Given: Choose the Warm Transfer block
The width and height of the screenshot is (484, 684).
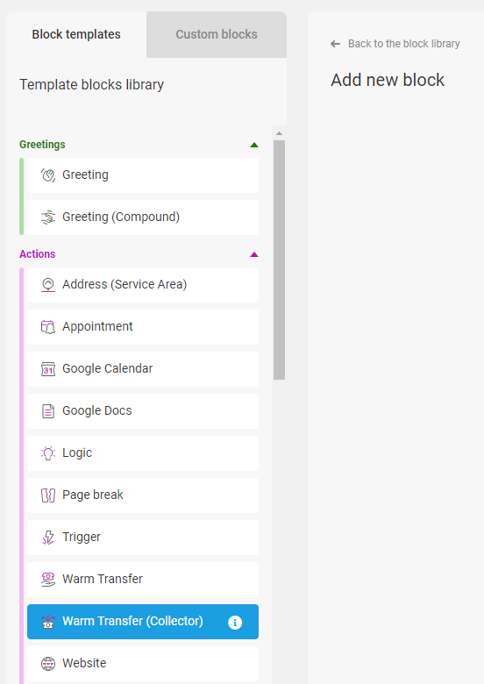Looking at the screenshot, I should point(143,580).
